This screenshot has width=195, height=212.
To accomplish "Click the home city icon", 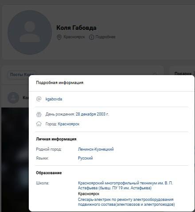I will 39,124.
